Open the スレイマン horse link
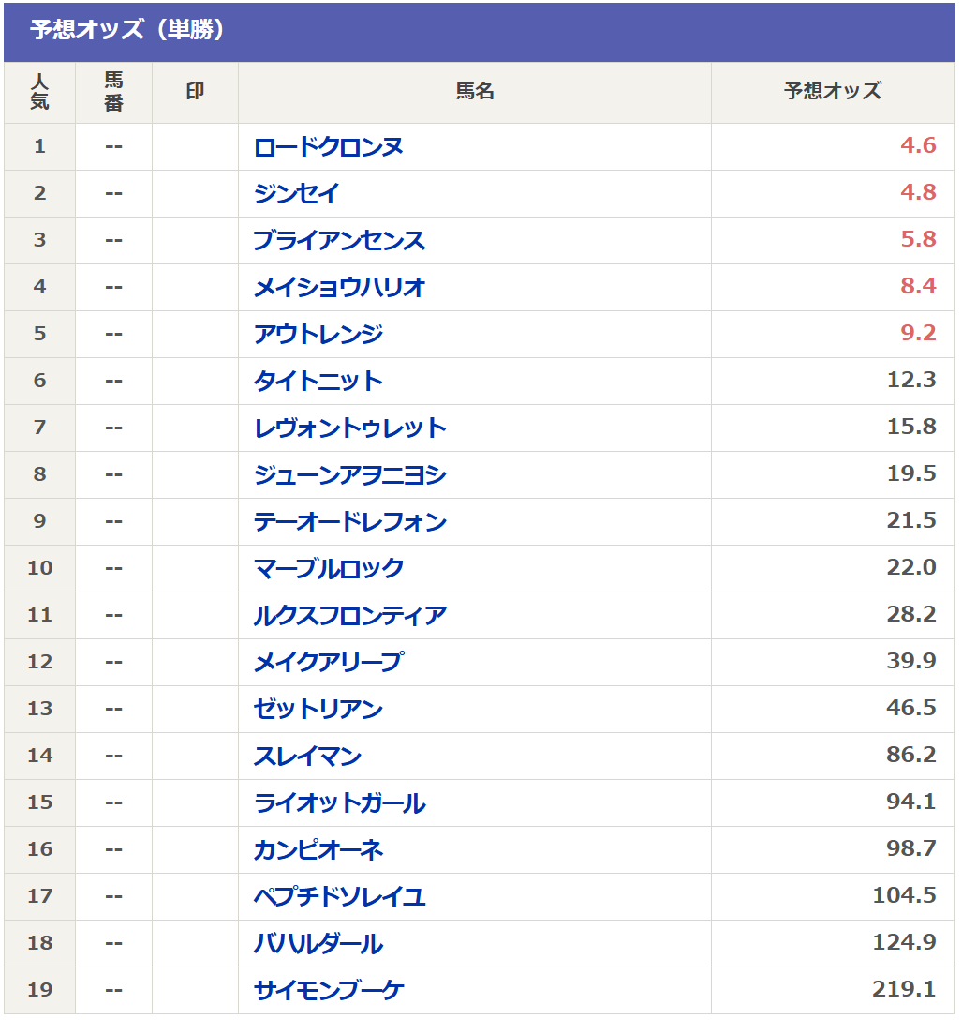The height and width of the screenshot is (1020, 962). [307, 757]
